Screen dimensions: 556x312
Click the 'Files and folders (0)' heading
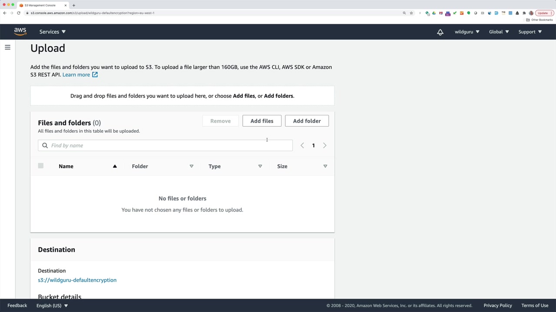[x=69, y=123]
